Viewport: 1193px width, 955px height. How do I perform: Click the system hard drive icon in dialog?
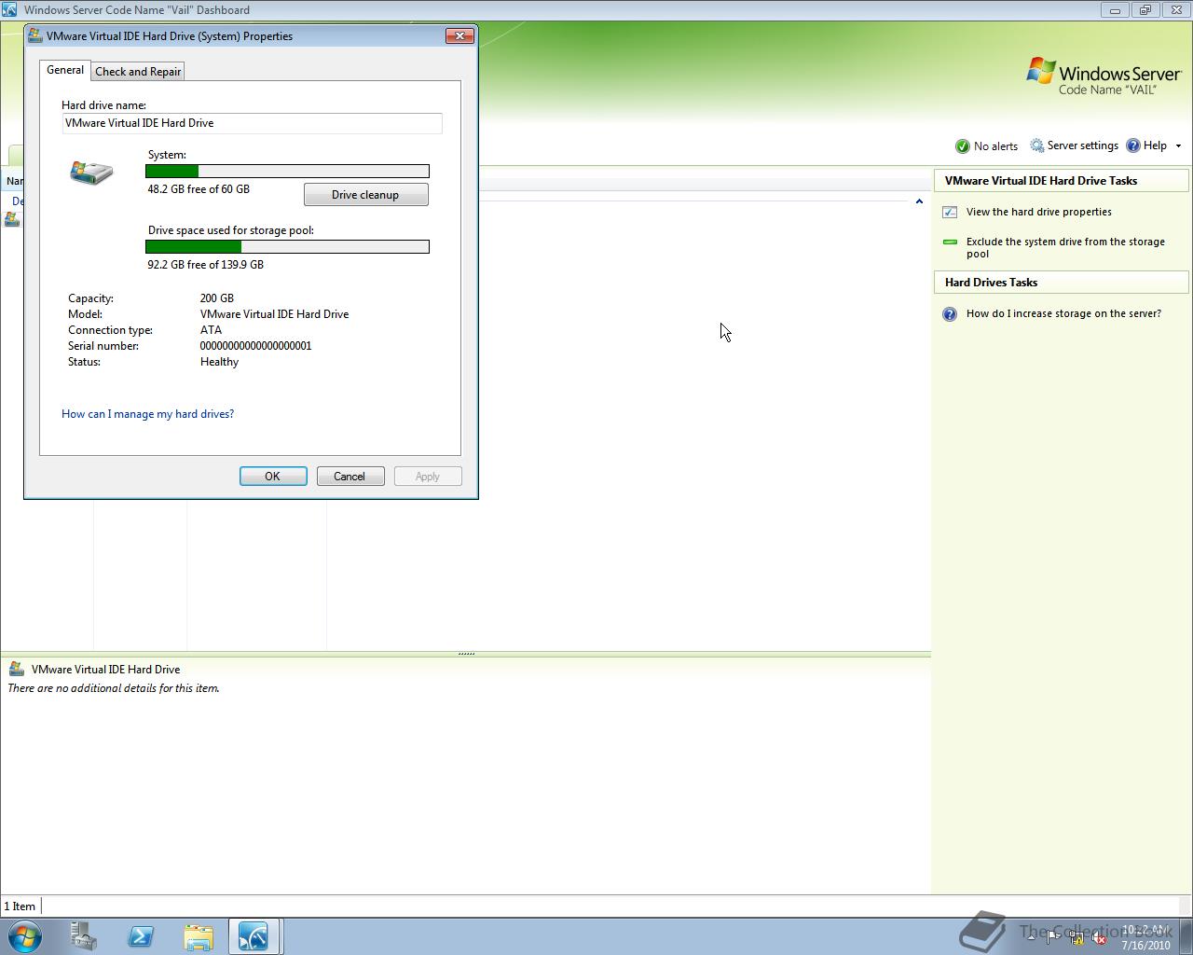point(91,173)
